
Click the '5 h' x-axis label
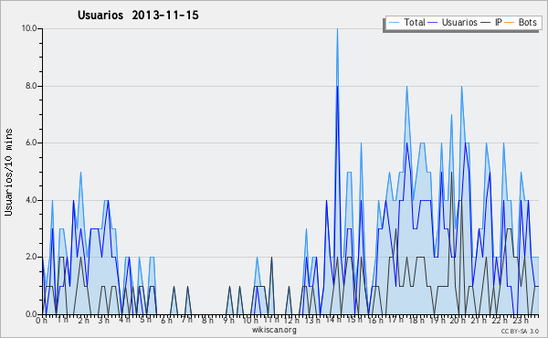click(x=145, y=320)
